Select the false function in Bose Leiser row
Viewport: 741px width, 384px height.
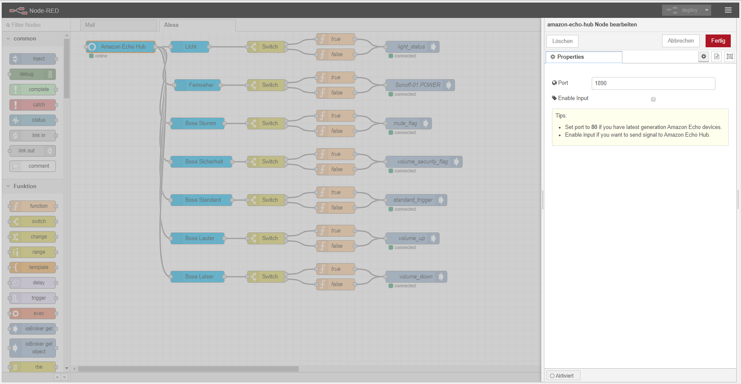coord(336,284)
